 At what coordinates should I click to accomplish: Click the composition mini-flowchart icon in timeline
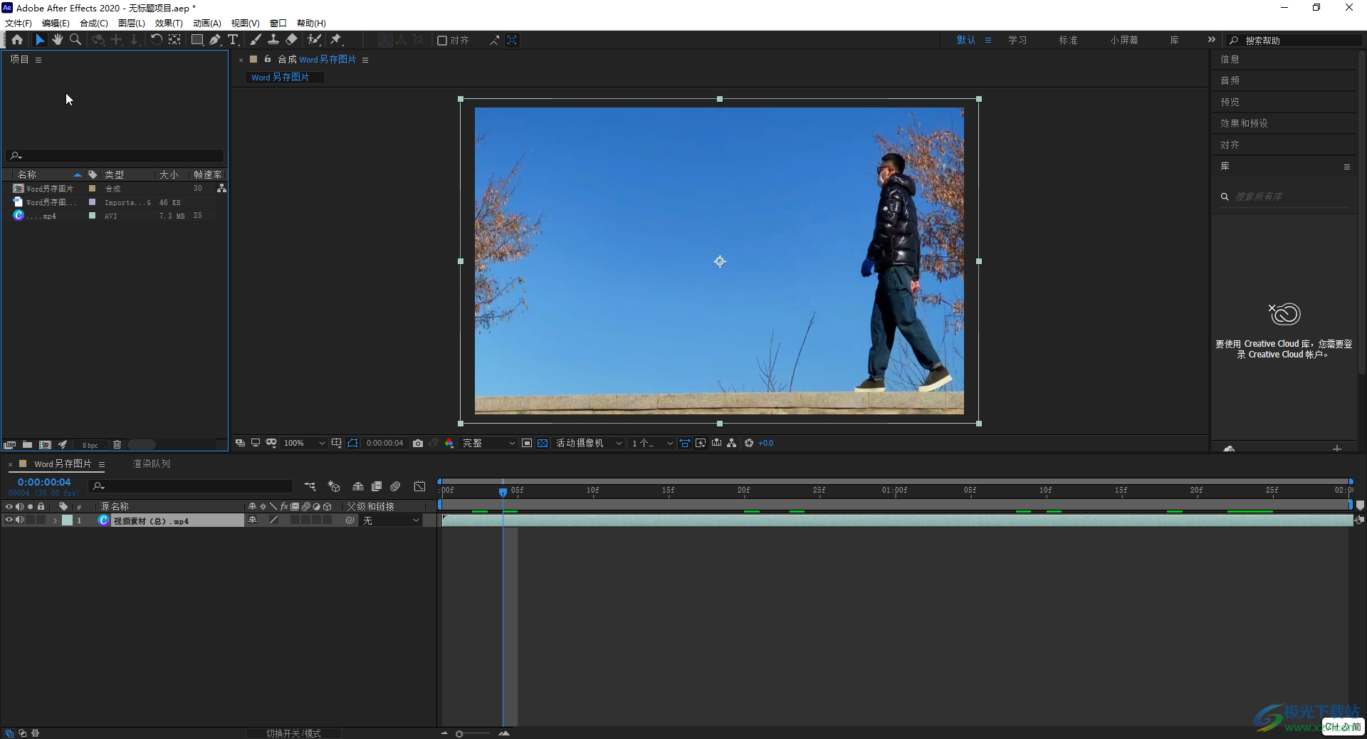click(x=310, y=486)
